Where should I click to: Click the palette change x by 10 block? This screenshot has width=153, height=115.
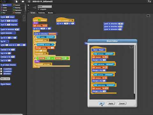tap(8, 50)
